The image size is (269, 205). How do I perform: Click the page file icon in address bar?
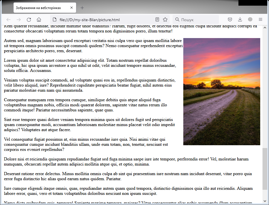click(x=55, y=19)
